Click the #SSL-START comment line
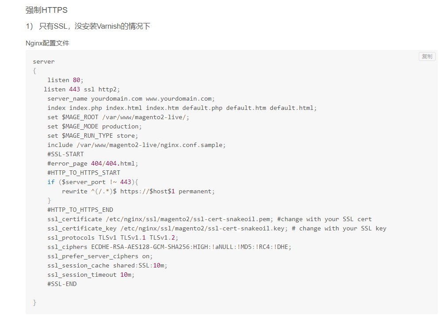The image size is (444, 320). pos(65,154)
